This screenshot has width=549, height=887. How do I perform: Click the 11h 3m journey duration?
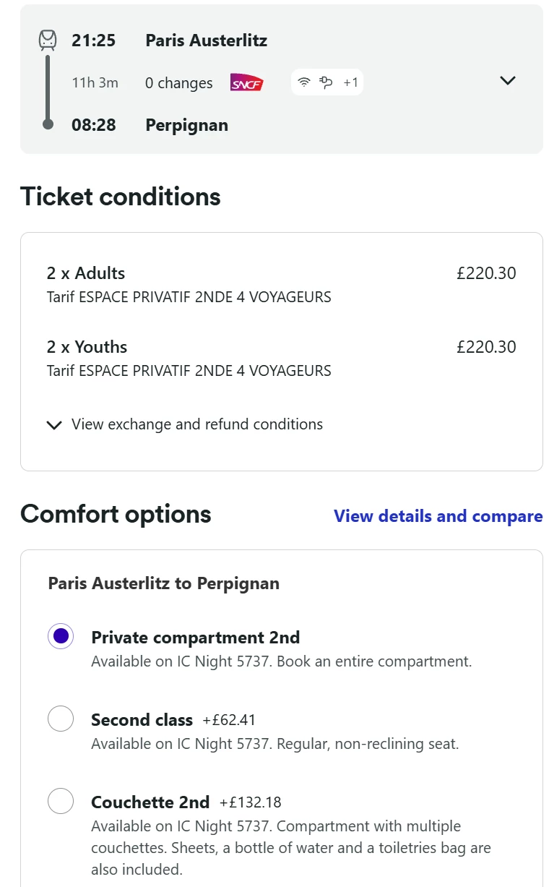pos(95,82)
